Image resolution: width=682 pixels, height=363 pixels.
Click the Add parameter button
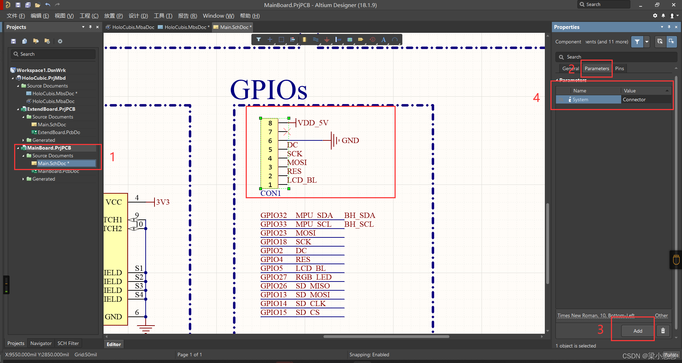tap(638, 331)
